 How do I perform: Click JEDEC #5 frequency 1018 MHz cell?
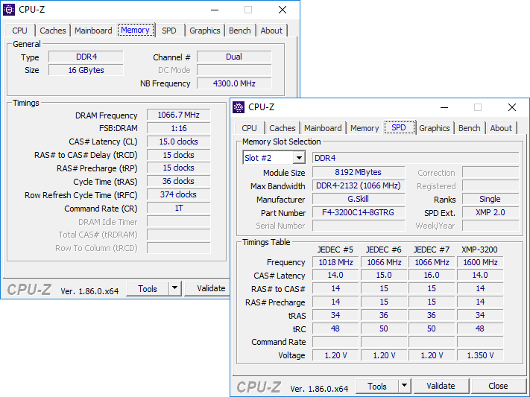click(x=335, y=262)
